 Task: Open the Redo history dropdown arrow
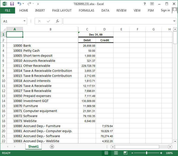click(33, 4)
